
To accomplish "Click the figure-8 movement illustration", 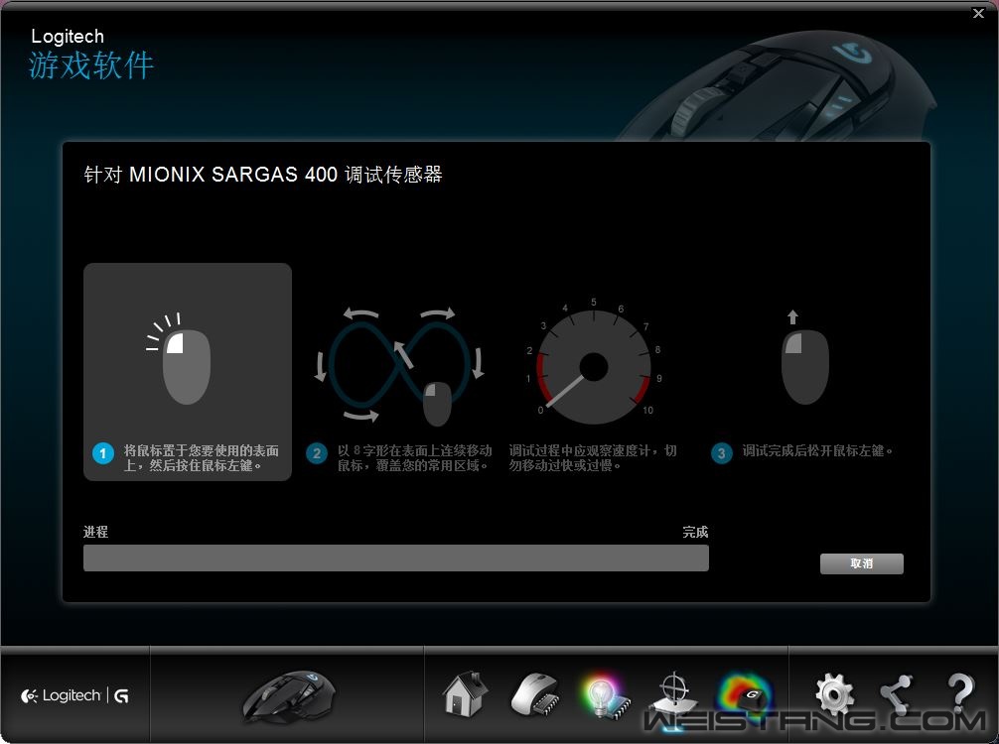I will click(x=399, y=365).
